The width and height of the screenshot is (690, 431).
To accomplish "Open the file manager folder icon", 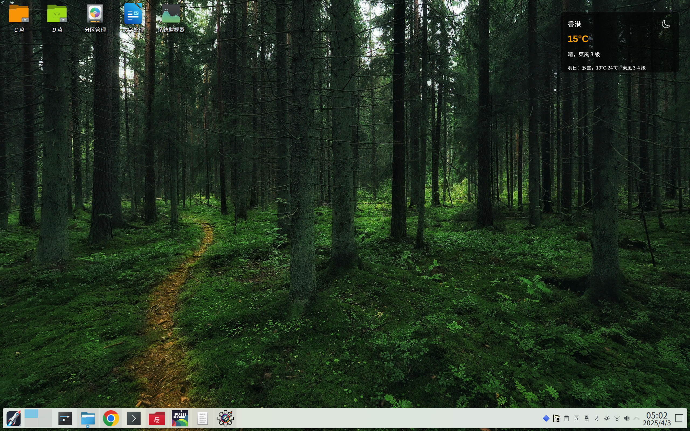I will (88, 418).
